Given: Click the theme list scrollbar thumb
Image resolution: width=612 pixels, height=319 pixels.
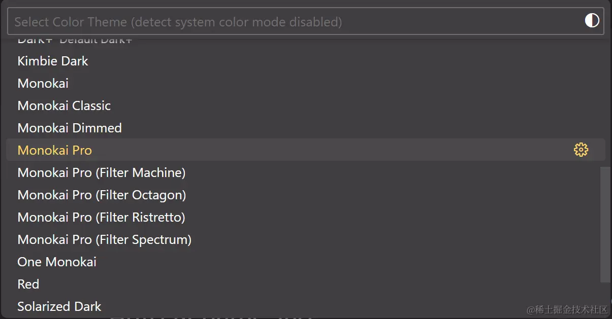Looking at the screenshot, I should (605, 224).
